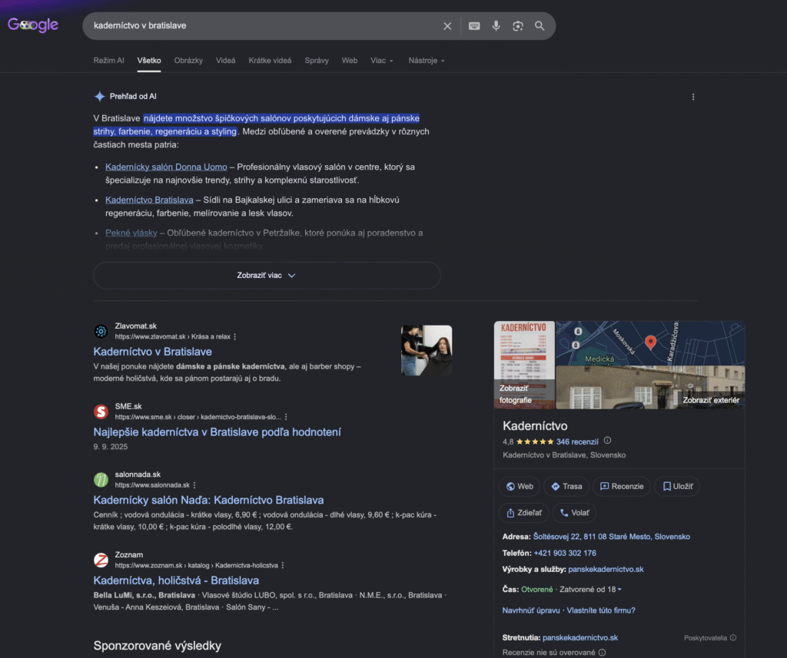787x658 pixels.
Task: Switch to Režim AI tab
Action: click(108, 61)
